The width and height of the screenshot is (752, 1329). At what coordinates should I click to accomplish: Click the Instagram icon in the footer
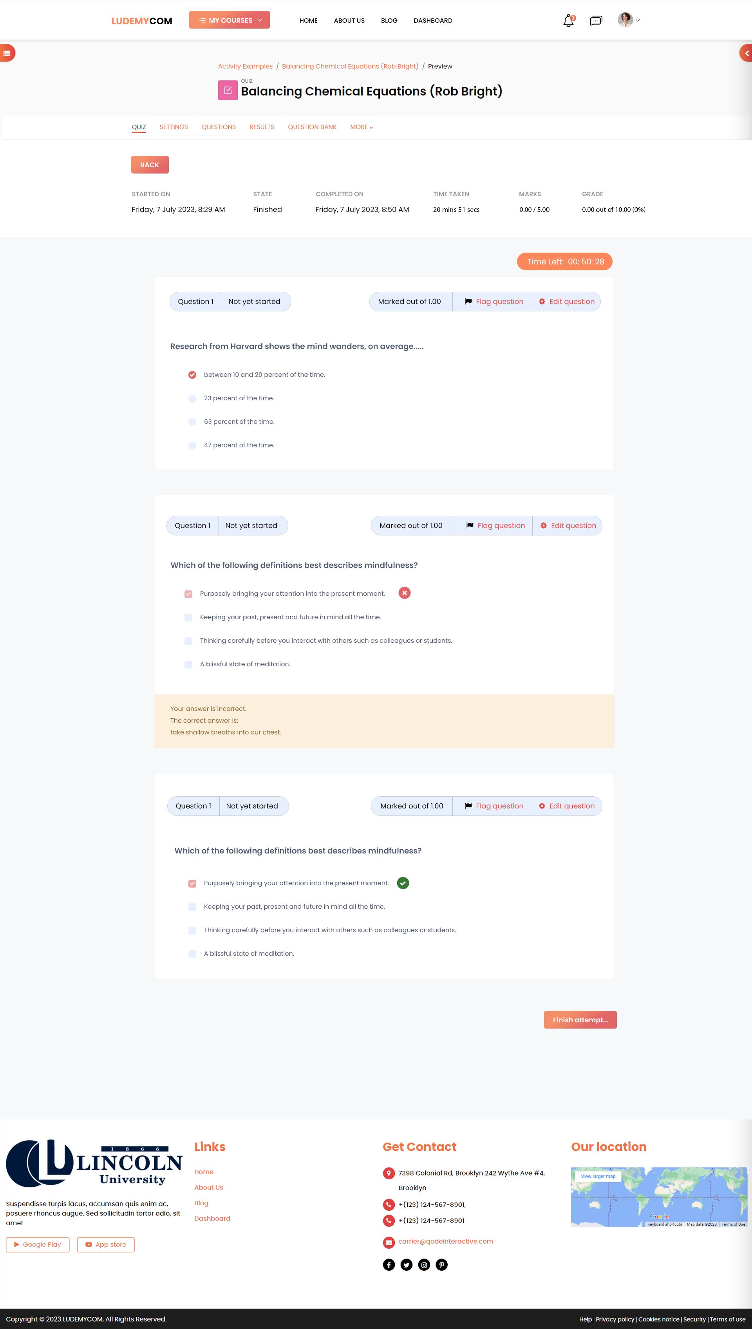point(423,1264)
